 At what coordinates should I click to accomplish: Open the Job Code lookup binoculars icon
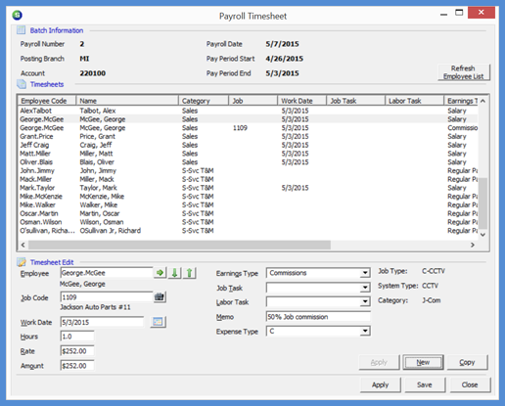[x=160, y=297]
